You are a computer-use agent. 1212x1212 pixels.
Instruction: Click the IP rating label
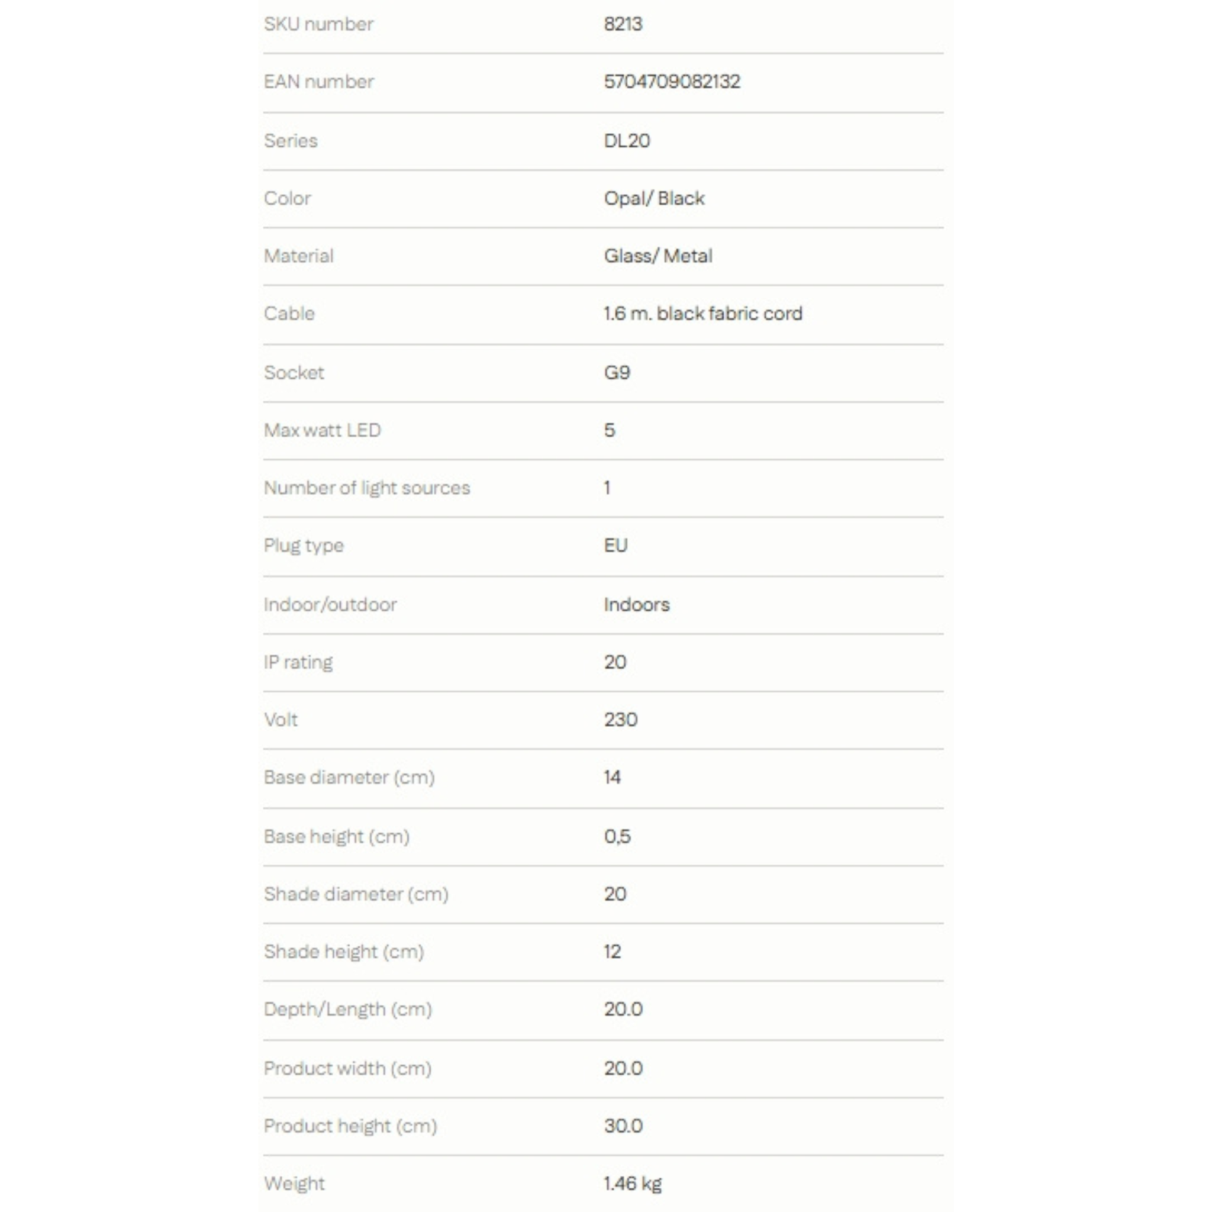[x=298, y=662]
